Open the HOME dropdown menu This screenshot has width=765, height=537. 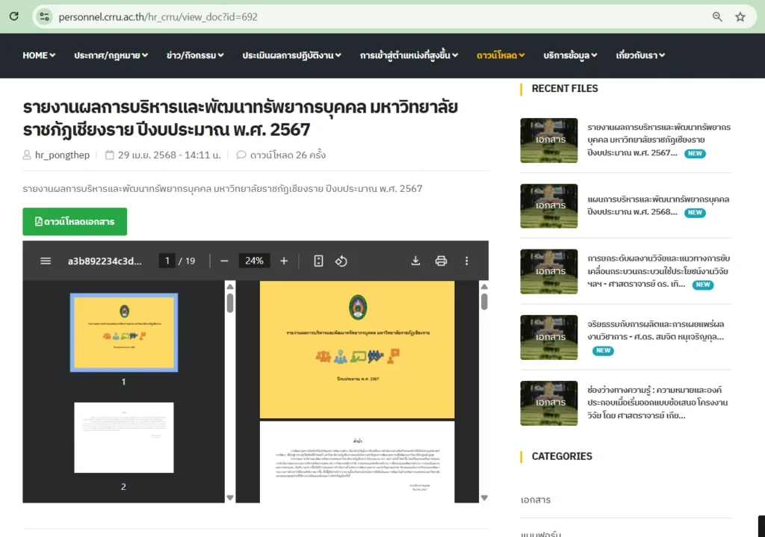pos(39,55)
